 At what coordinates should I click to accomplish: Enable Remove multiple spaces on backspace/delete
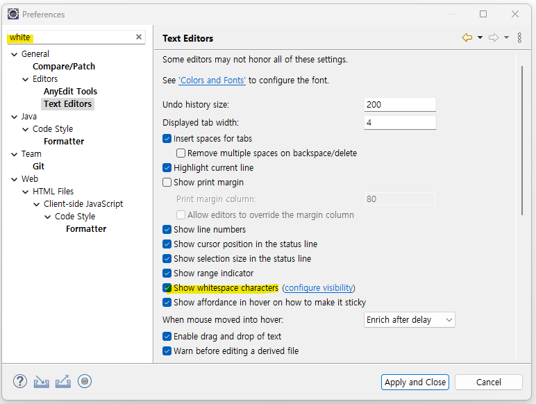[181, 153]
